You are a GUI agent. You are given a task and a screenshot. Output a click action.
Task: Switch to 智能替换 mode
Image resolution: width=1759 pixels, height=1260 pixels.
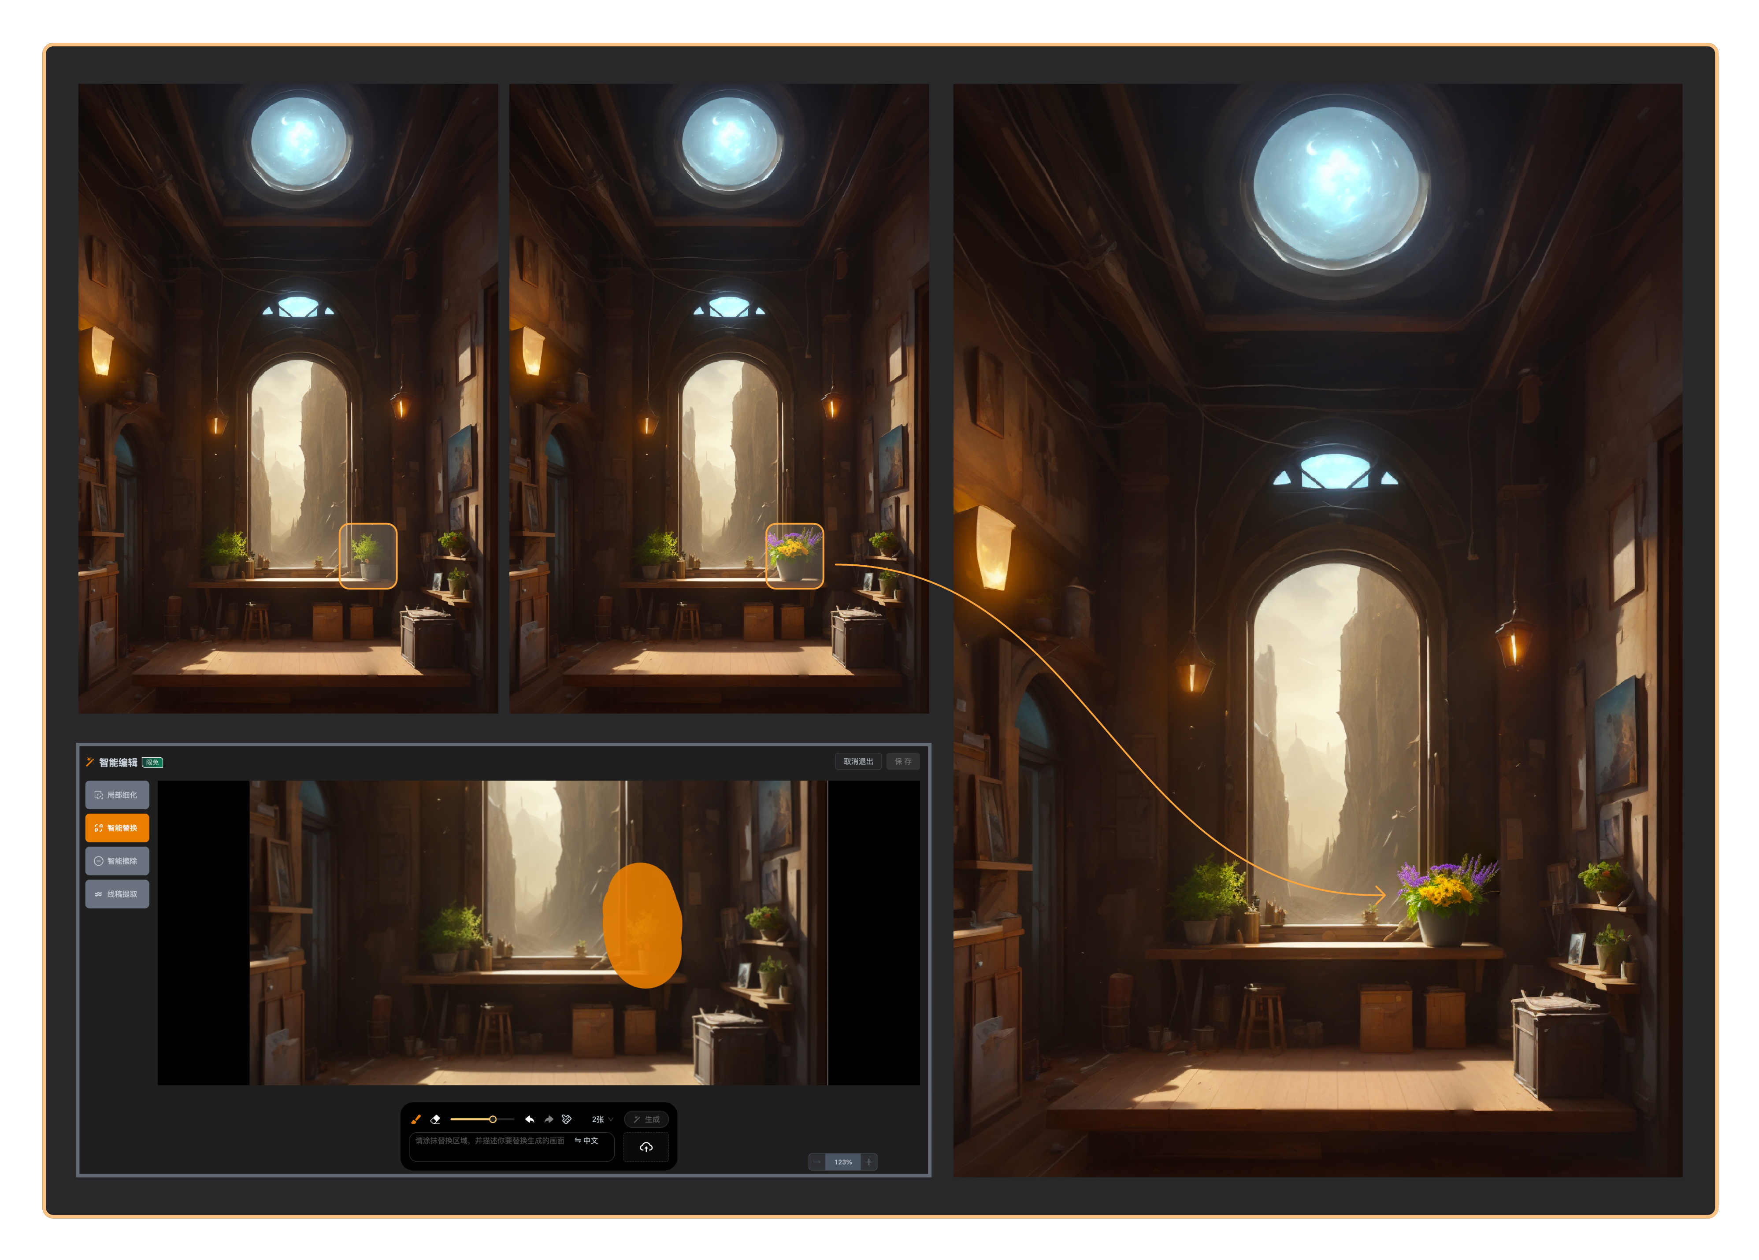117,828
